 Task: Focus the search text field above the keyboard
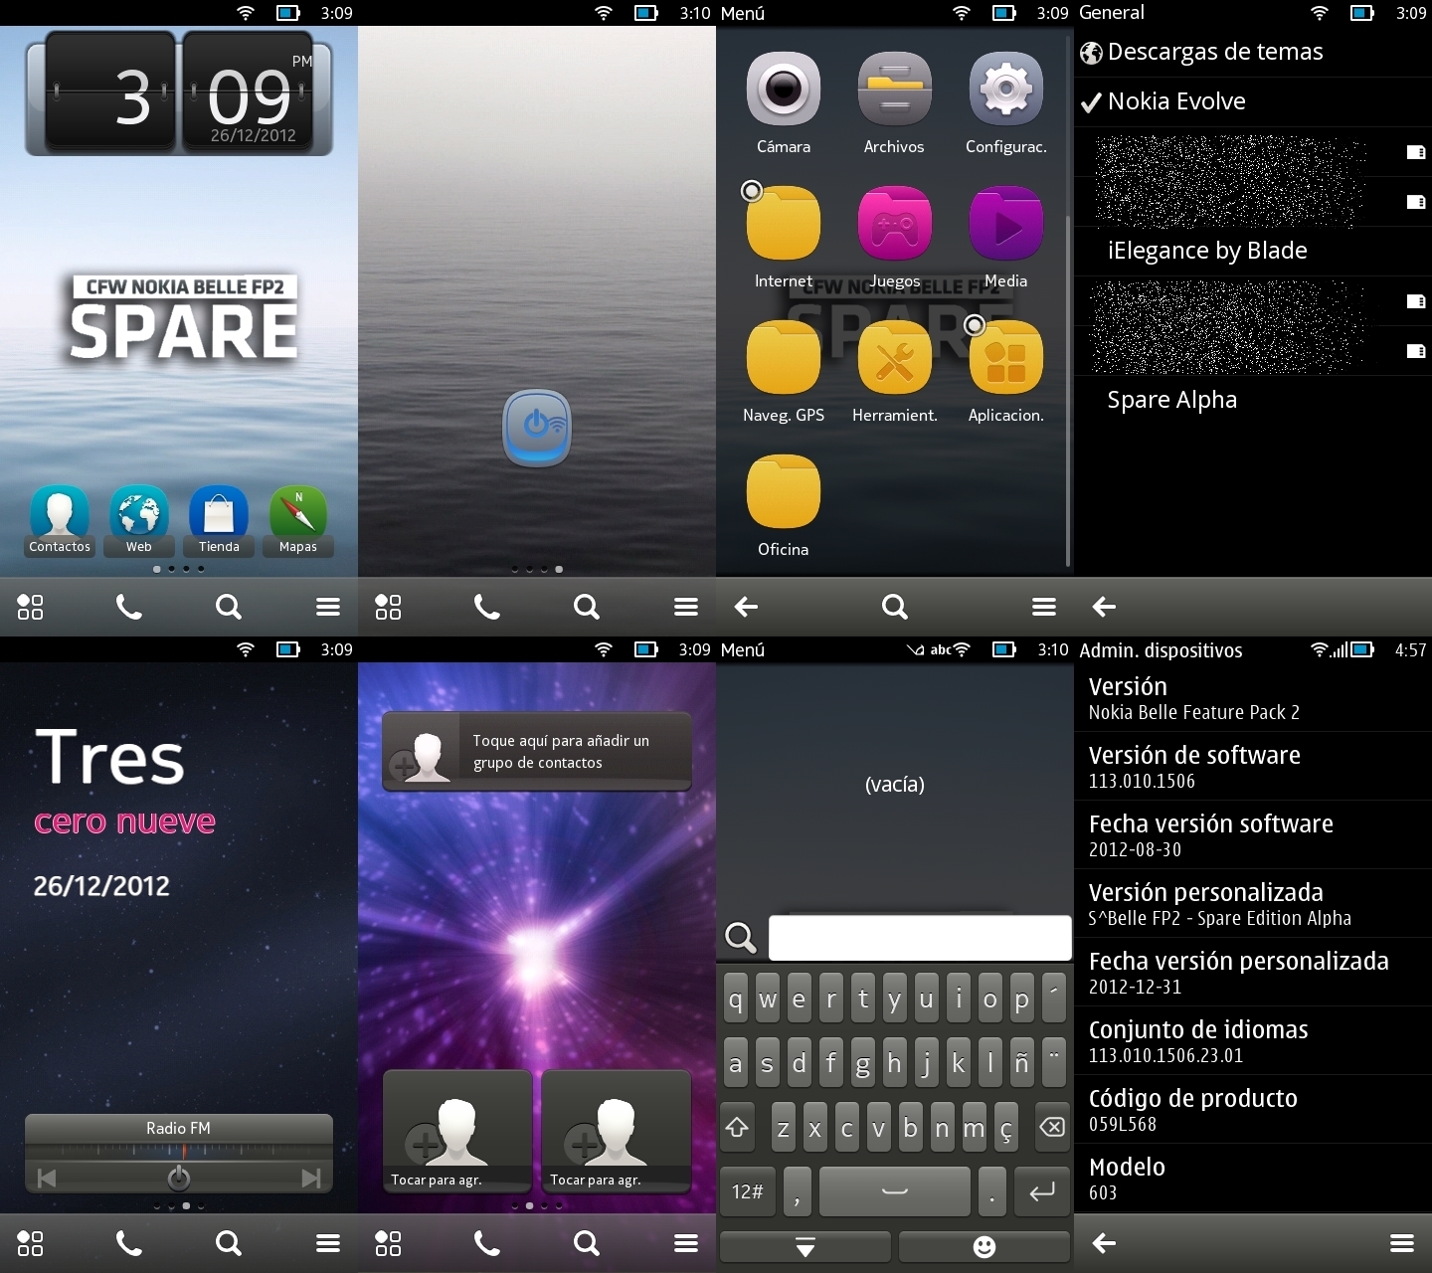[920, 938]
